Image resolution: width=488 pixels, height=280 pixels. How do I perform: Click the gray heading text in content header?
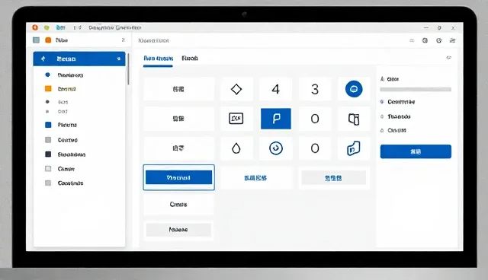pos(153,40)
